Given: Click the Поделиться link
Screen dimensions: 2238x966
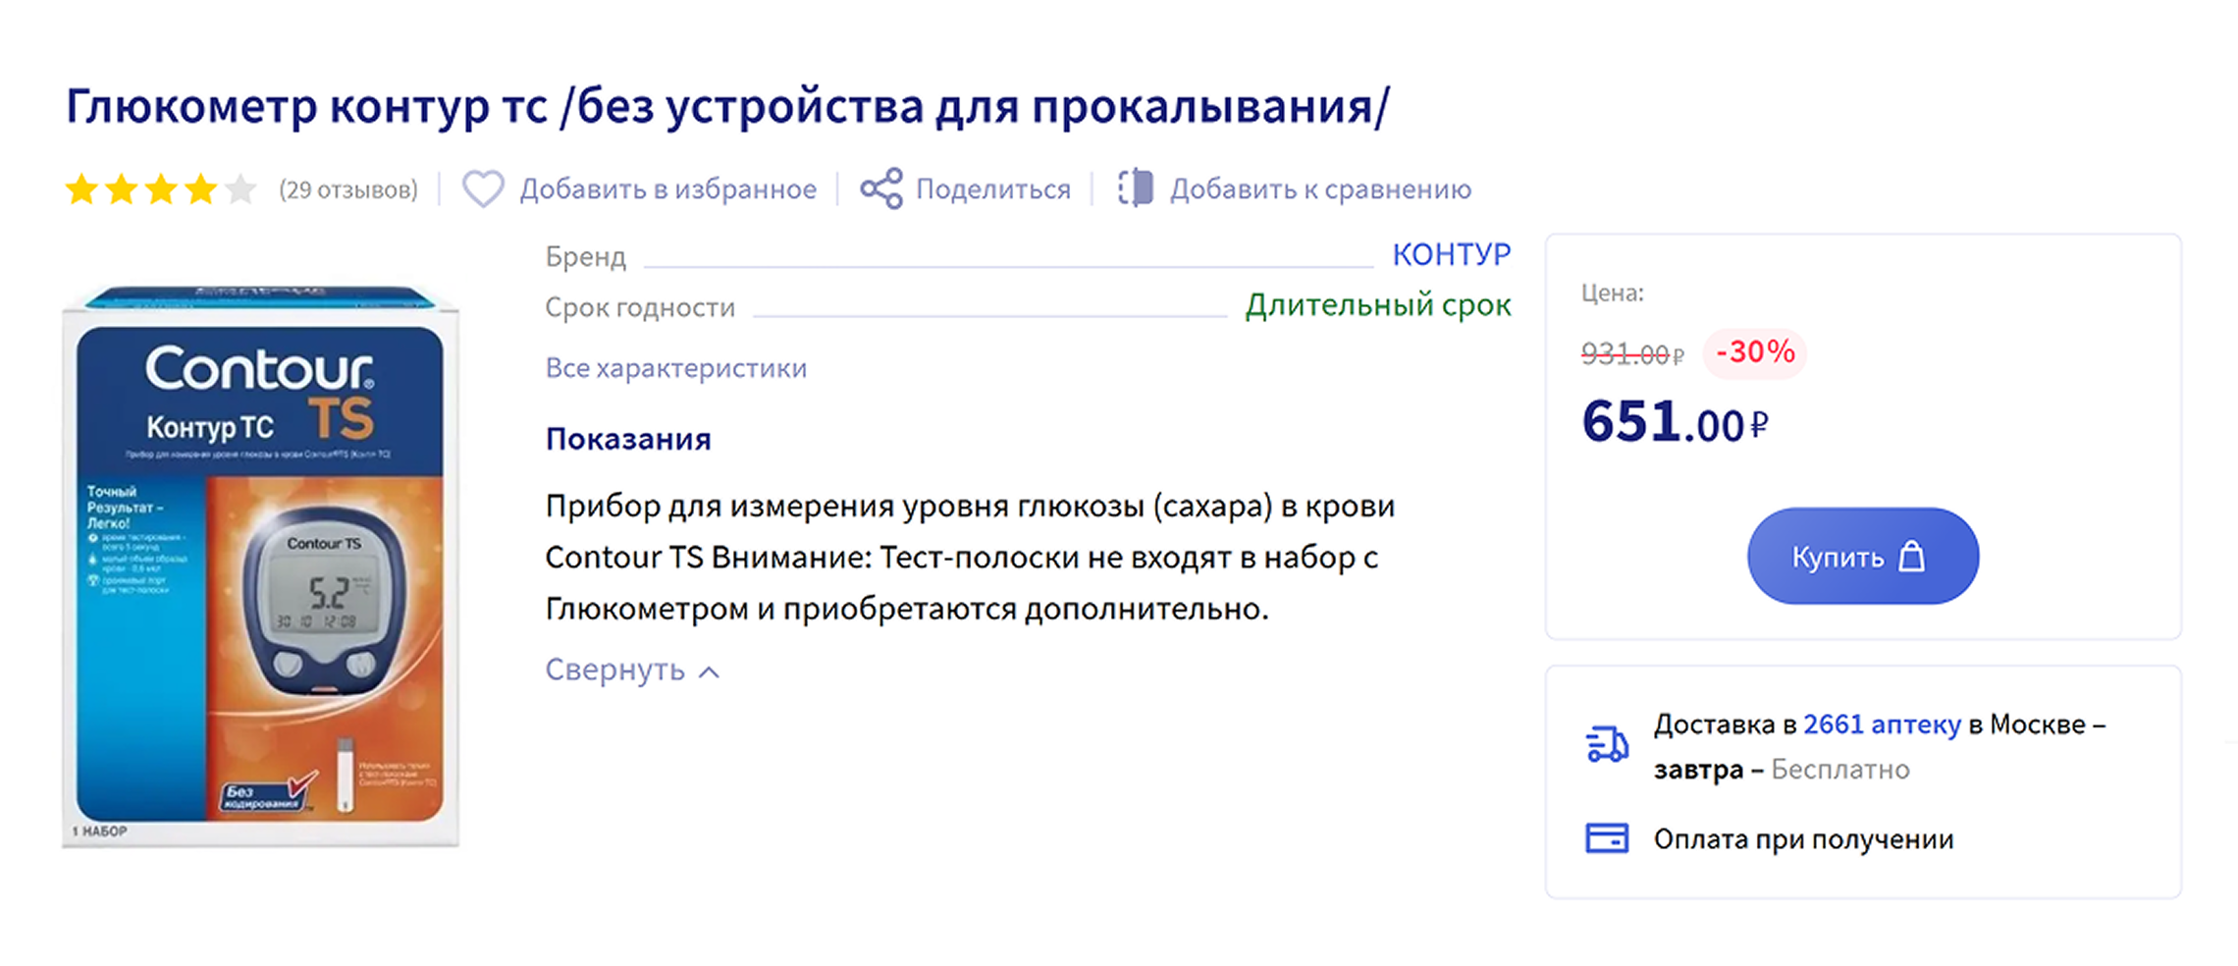Looking at the screenshot, I should 993,188.
